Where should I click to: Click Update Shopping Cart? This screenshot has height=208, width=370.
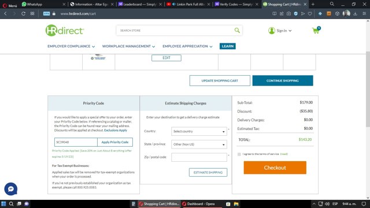coord(220,81)
